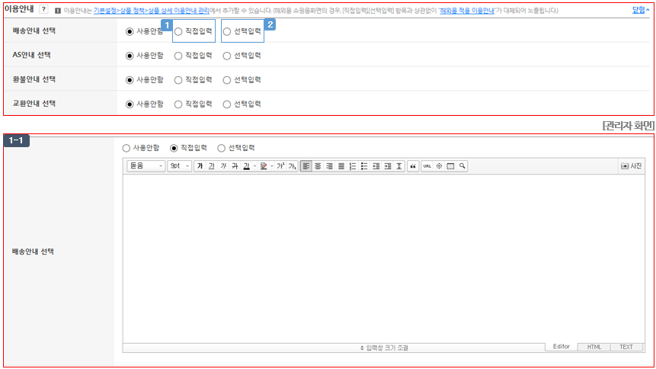The width and height of the screenshot is (656, 369).
Task: Expand the highlight color palette arrow
Action: [272, 166]
